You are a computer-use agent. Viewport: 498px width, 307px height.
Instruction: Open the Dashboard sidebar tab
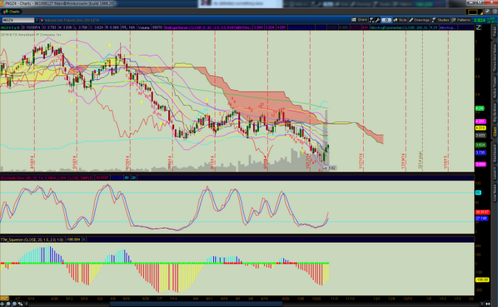pyautogui.click(x=495, y=153)
